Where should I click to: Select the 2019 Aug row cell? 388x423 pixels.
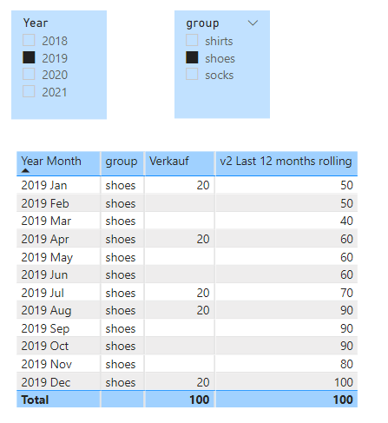coord(46,310)
